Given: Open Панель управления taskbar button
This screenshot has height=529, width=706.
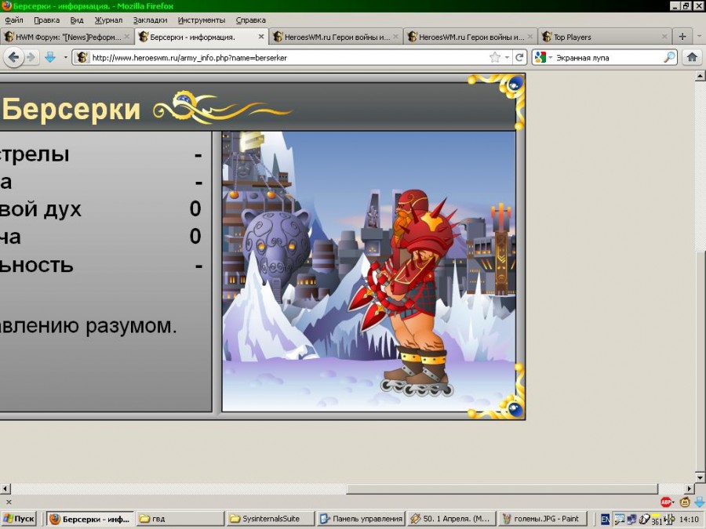Looking at the screenshot, I should [361, 519].
